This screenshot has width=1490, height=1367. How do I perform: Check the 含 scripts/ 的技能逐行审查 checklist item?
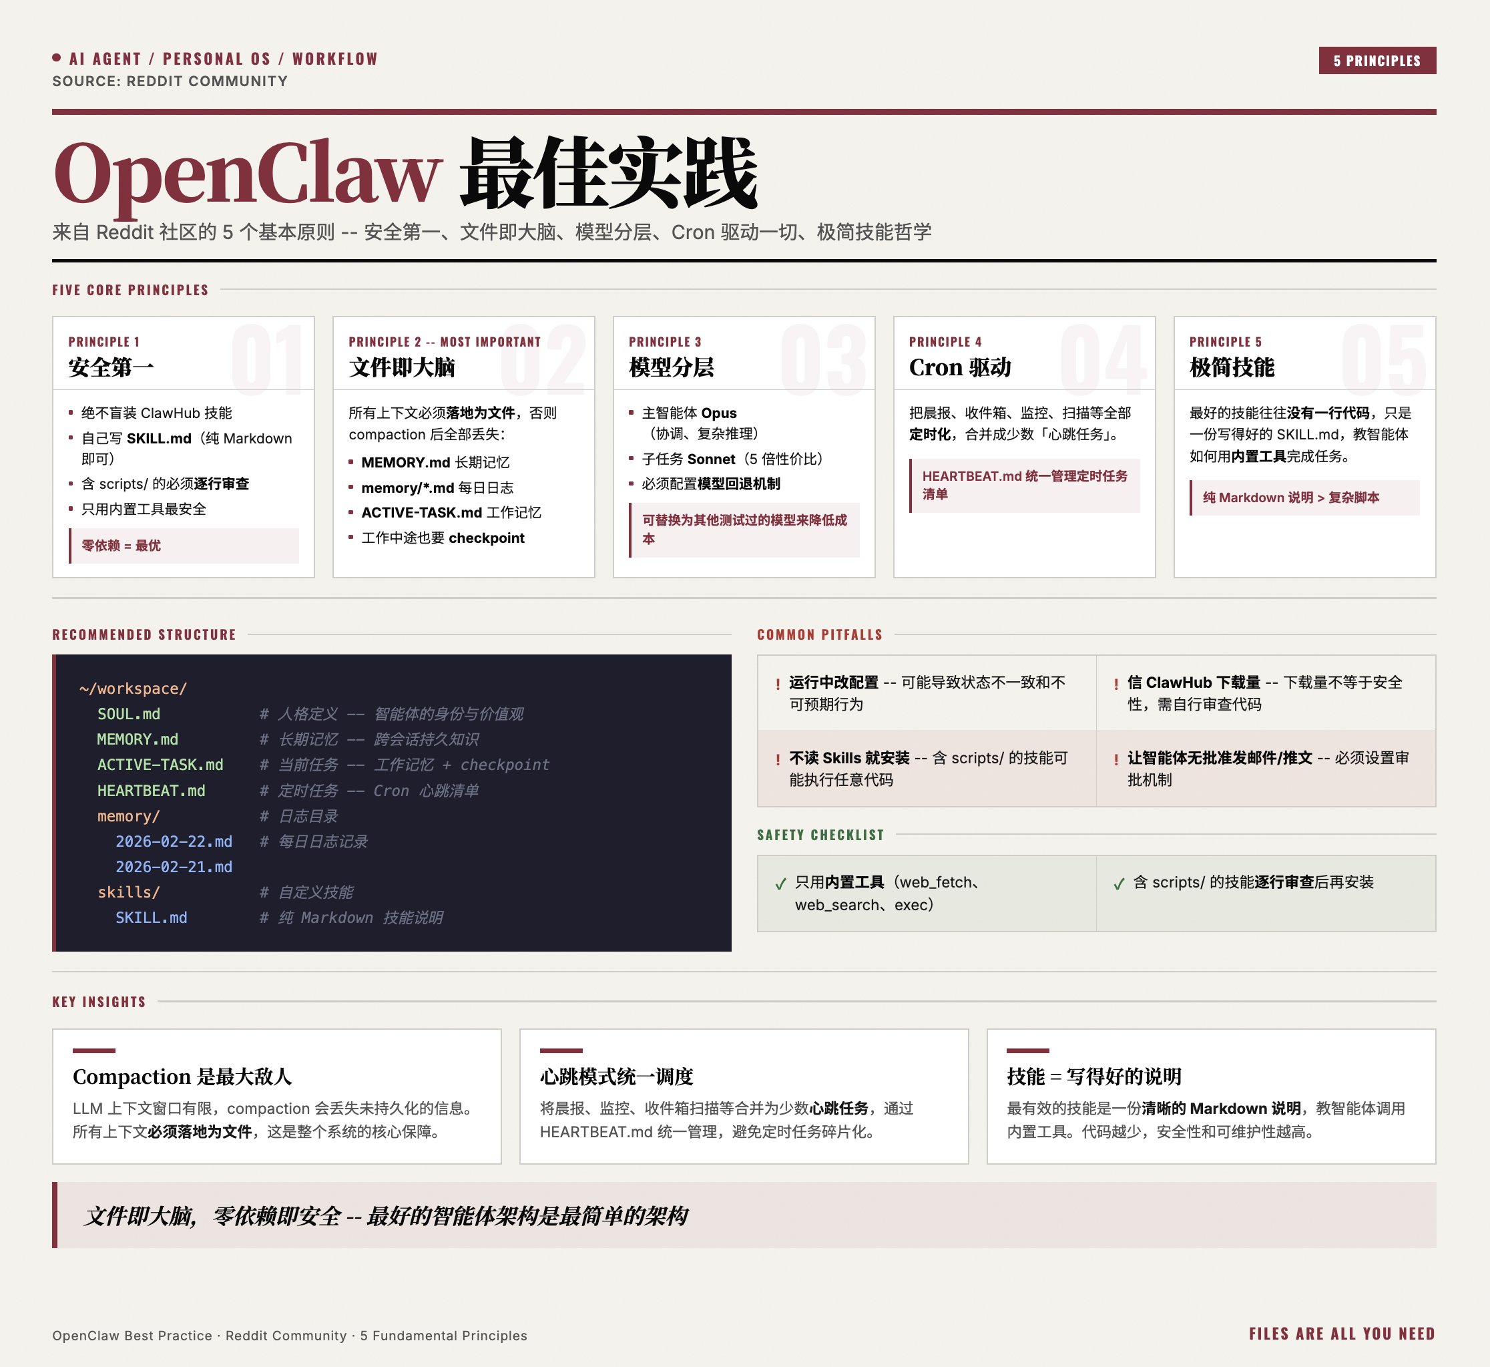1119,884
